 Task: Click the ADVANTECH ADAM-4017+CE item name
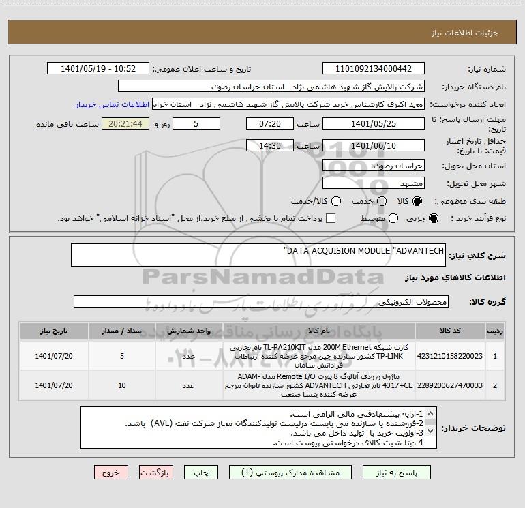(319, 385)
